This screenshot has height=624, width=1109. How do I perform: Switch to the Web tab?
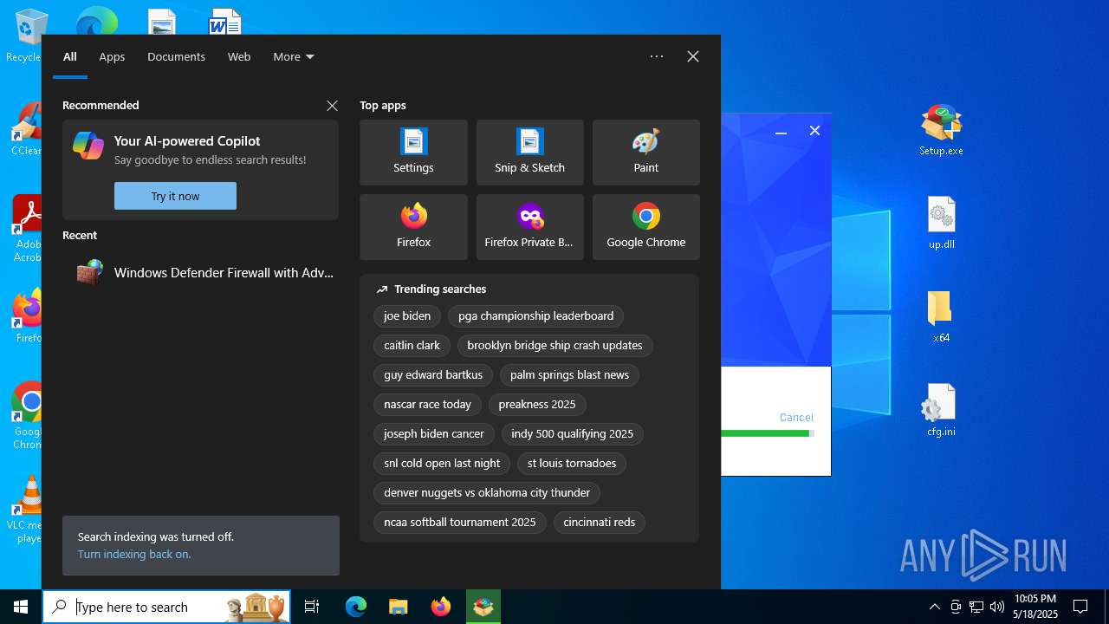[x=239, y=57]
